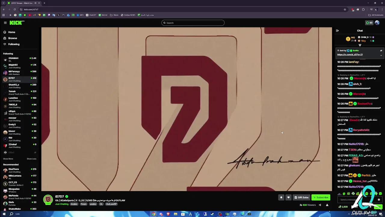Open the MP3 bookmark
This screenshot has height=217, width=385.
click(x=80, y=15)
